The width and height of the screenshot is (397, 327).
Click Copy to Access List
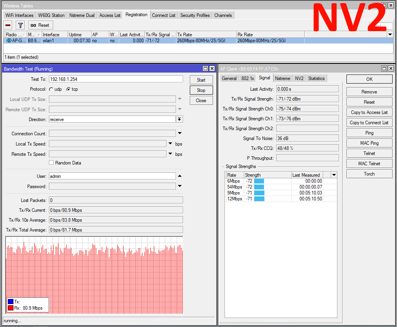(x=369, y=112)
